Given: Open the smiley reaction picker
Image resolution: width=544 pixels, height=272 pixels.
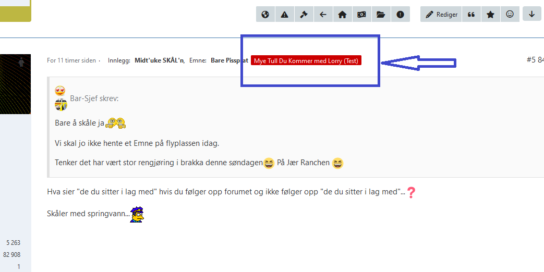Looking at the screenshot, I should tap(510, 15).
